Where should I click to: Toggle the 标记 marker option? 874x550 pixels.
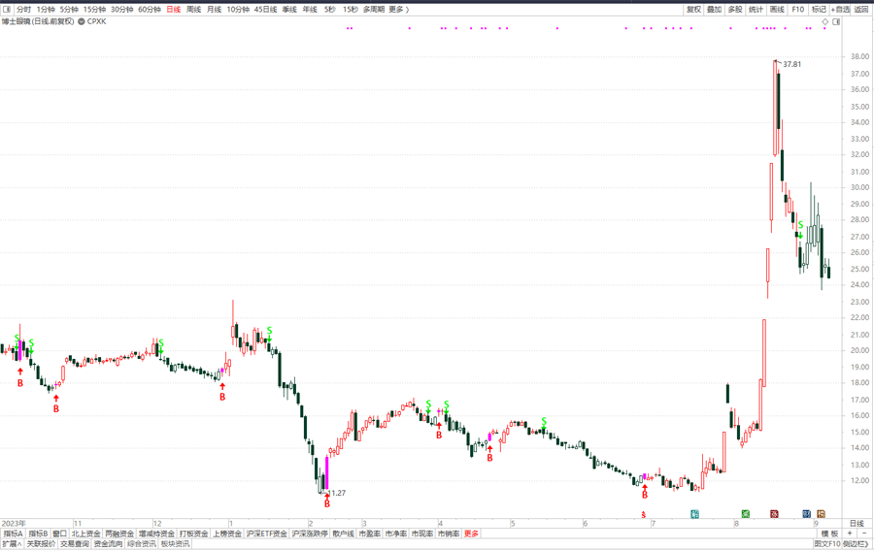(819, 10)
